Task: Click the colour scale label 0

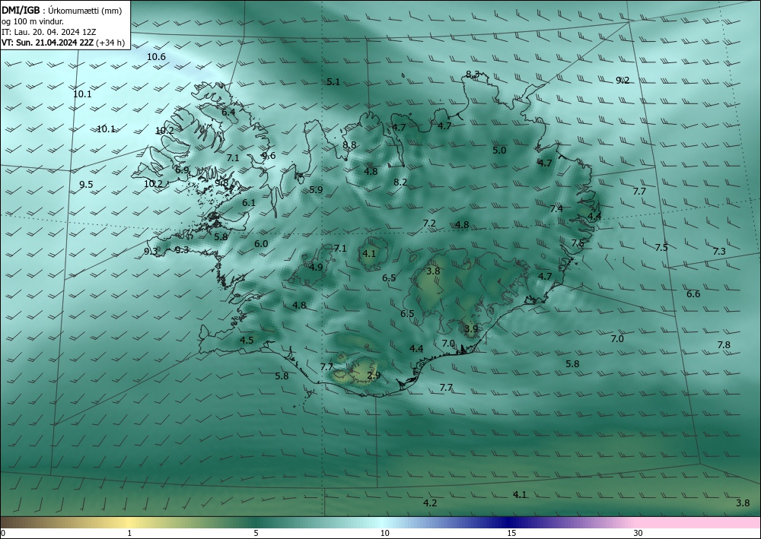Action: (3, 533)
